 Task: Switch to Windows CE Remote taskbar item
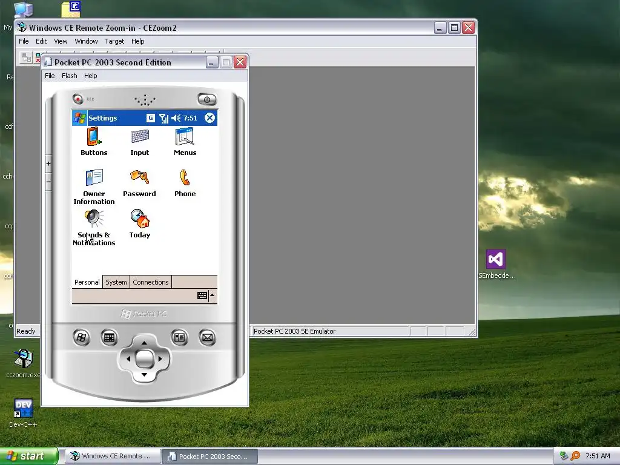(x=113, y=456)
